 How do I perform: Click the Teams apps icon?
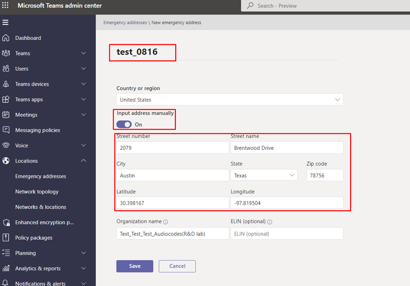6,99
